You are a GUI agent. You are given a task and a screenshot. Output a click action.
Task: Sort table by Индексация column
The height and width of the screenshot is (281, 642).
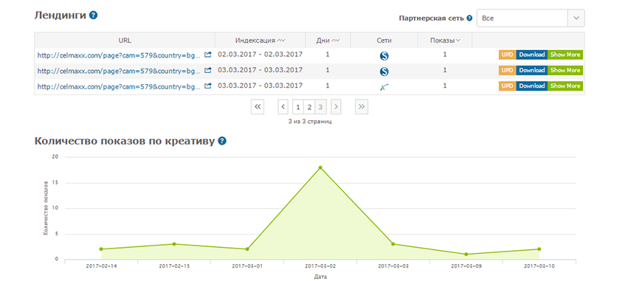click(260, 41)
